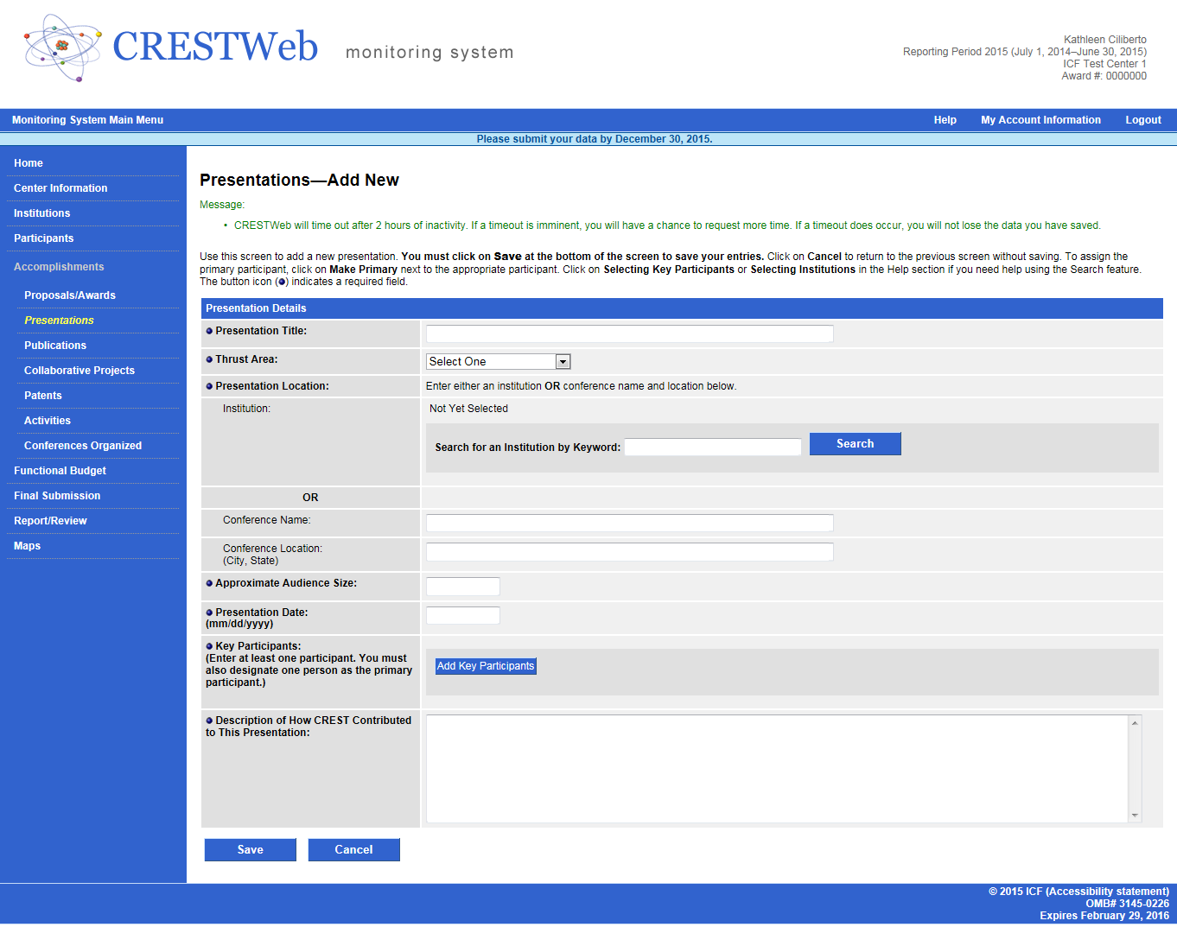Select Accomplishments in the sidebar
The height and width of the screenshot is (927, 1177).
point(59,267)
